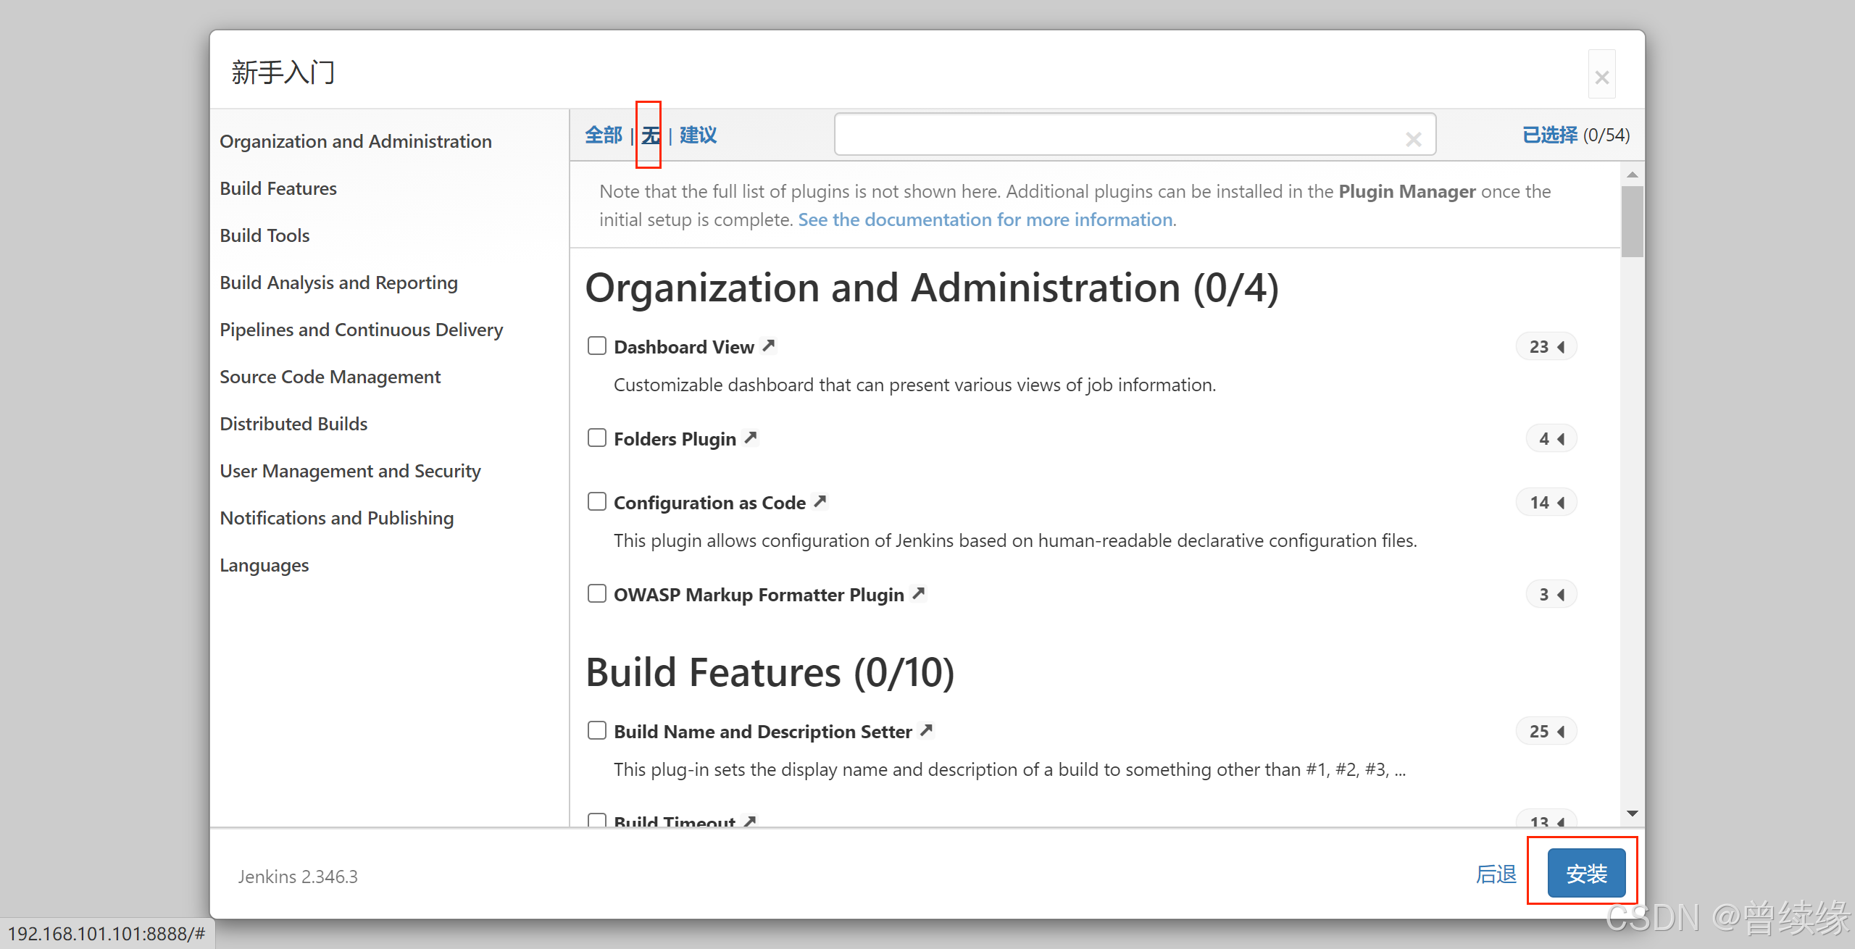
Task: Select Build Name and Description Setter checkbox
Action: (597, 730)
